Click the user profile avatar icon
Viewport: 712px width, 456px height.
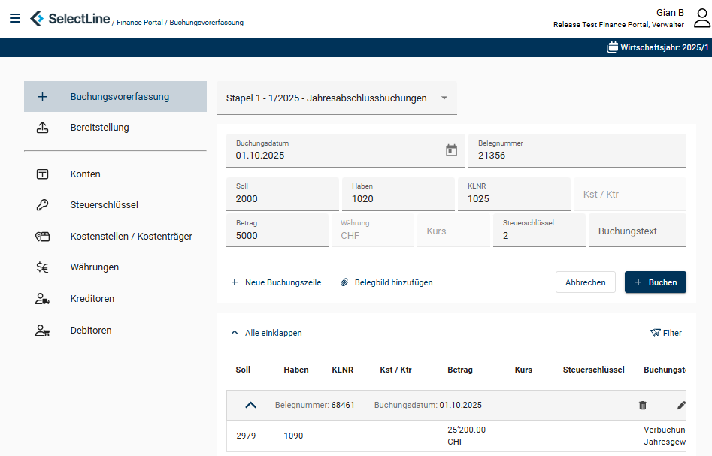[x=701, y=18]
